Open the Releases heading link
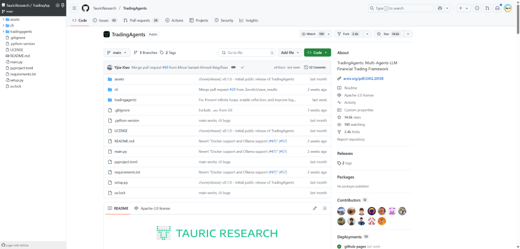 click(345, 153)
